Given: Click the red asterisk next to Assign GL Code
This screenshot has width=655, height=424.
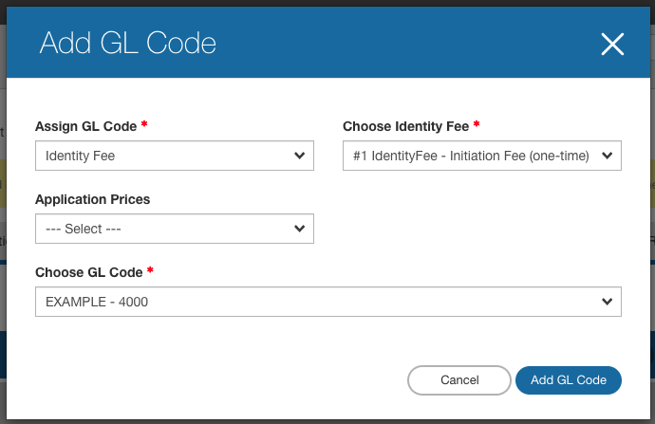Looking at the screenshot, I should (x=144, y=125).
